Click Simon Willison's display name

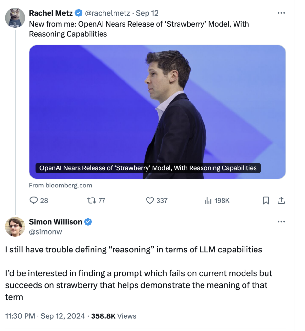(56, 222)
